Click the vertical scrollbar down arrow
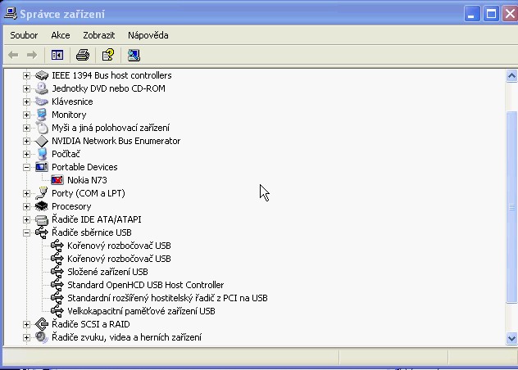518x370 pixels. (511, 338)
